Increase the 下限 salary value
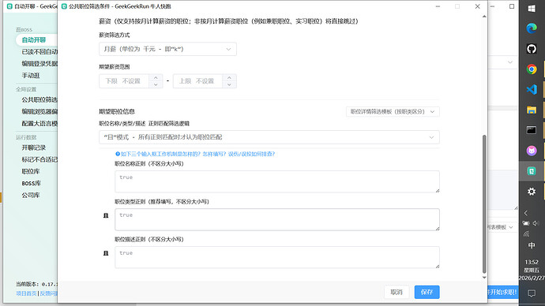Image resolution: width=545 pixels, height=306 pixels. 156,78
